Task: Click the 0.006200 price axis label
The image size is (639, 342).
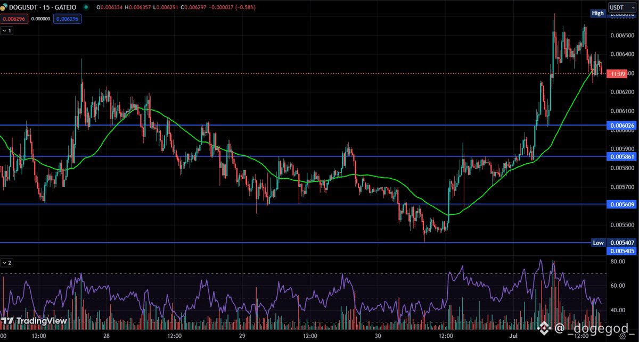Action: point(622,92)
